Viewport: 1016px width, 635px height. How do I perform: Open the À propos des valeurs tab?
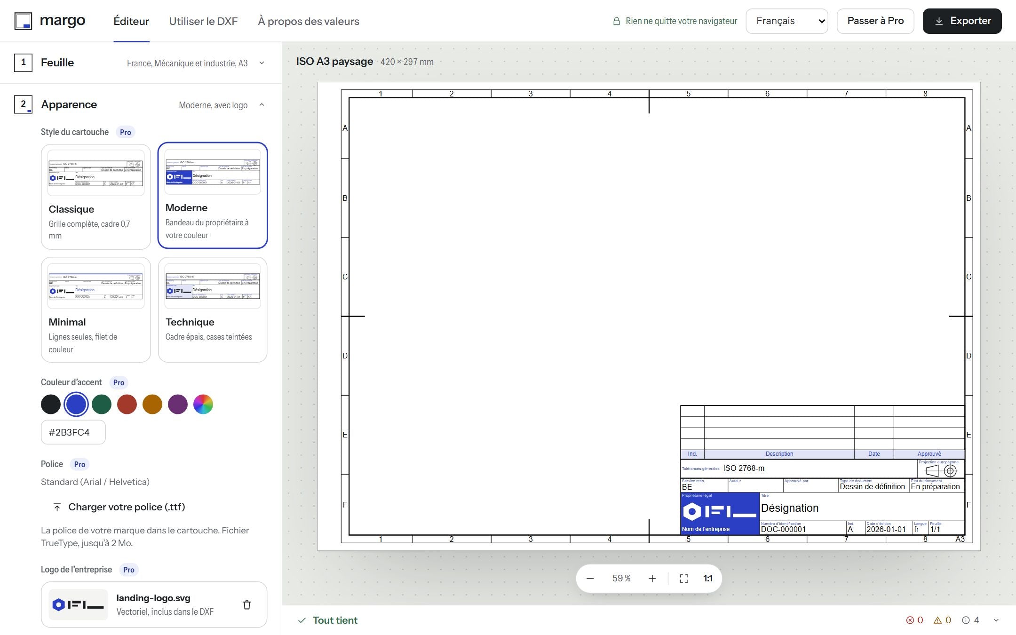309,21
